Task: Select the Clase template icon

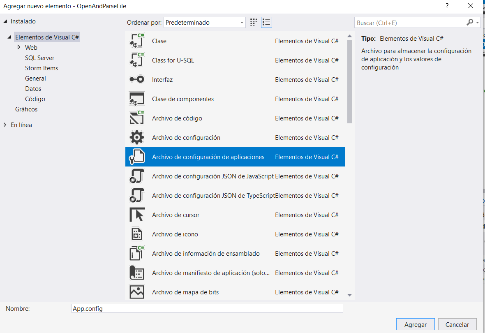Action: tap(137, 41)
